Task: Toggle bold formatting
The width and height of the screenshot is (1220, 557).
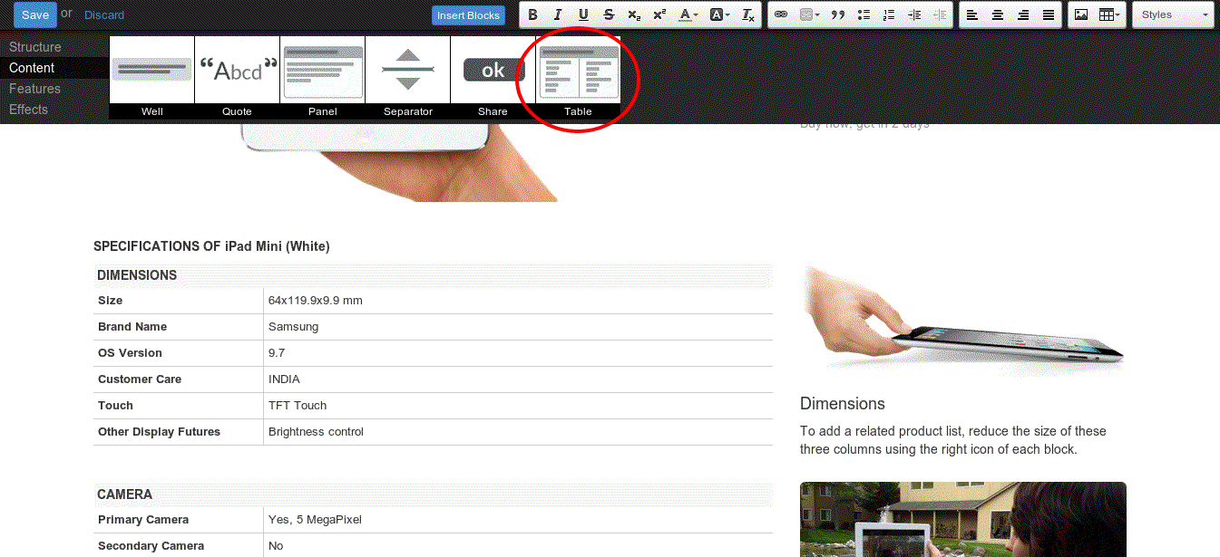Action: click(x=532, y=14)
